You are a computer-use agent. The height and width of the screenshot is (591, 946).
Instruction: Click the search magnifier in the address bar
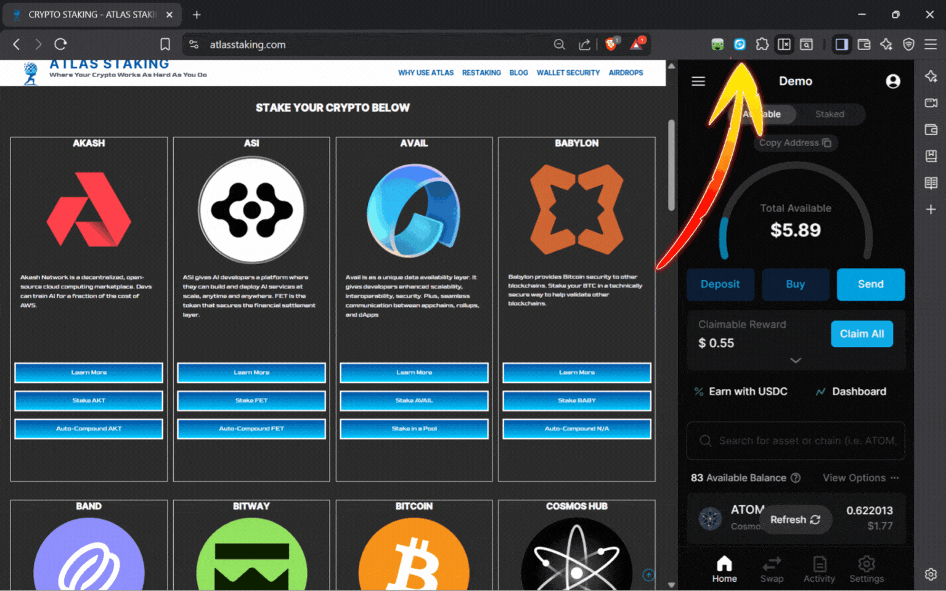559,44
